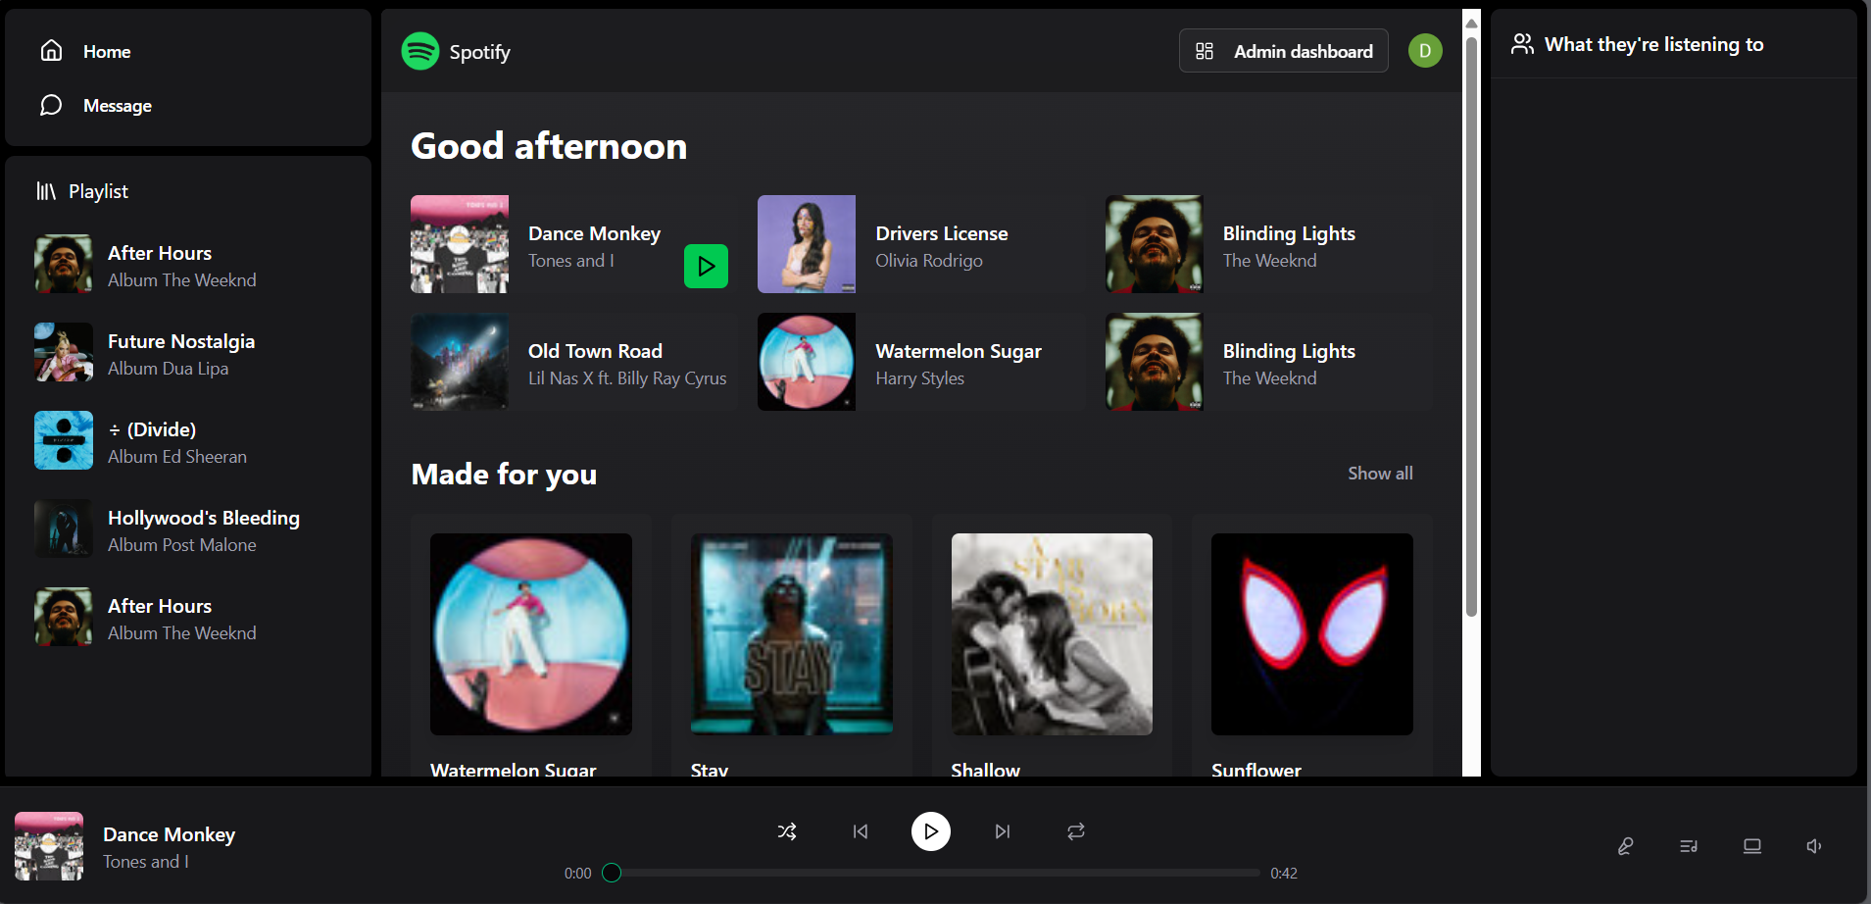Screen dimensions: 1871x904
Task: Click Hollywood's Bleeding cover thumbnail
Action: pyautogui.click(x=64, y=528)
